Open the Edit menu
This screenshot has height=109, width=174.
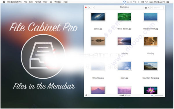(31, 2)
